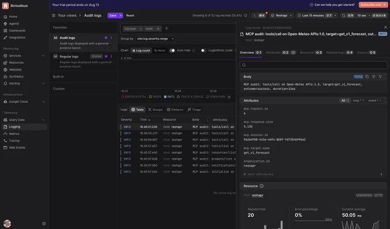Copy the log Body value
The height and width of the screenshot is (229, 390).
coord(367,77)
